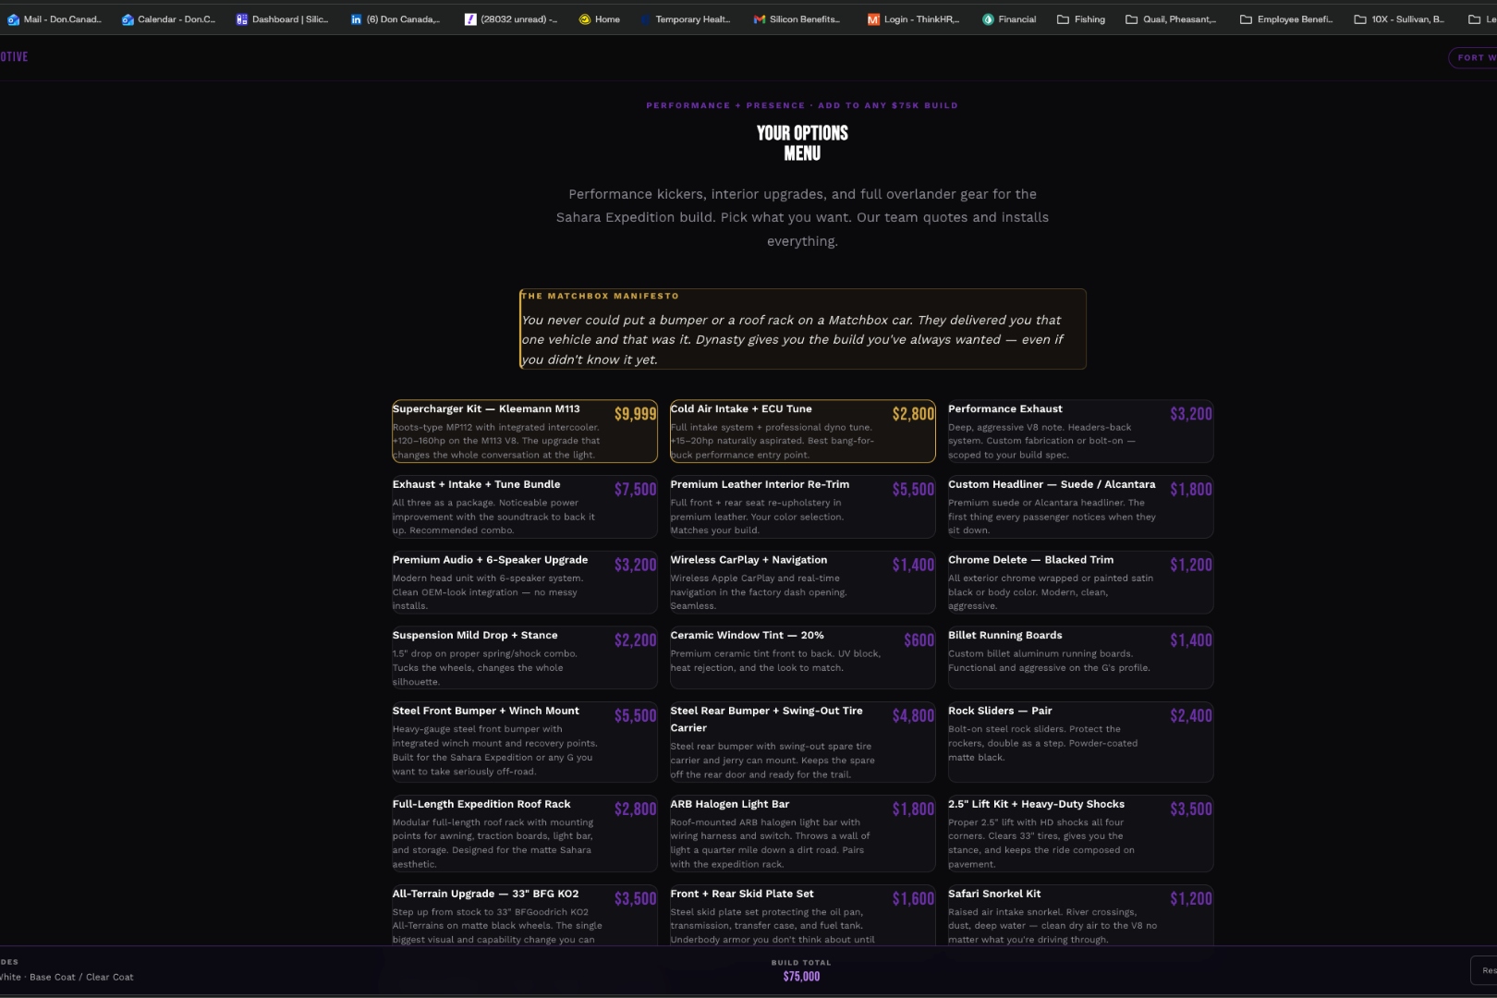This screenshot has height=998, width=1497.
Task: Open the Home bookmark icon
Action: (585, 19)
